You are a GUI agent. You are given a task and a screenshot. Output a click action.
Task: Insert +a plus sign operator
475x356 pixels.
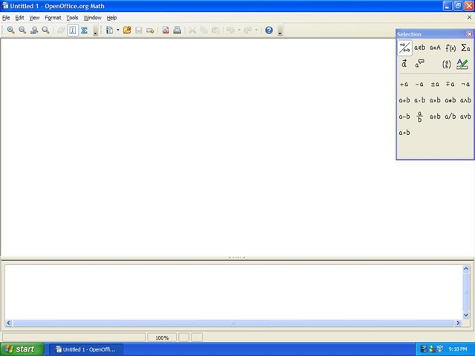404,84
